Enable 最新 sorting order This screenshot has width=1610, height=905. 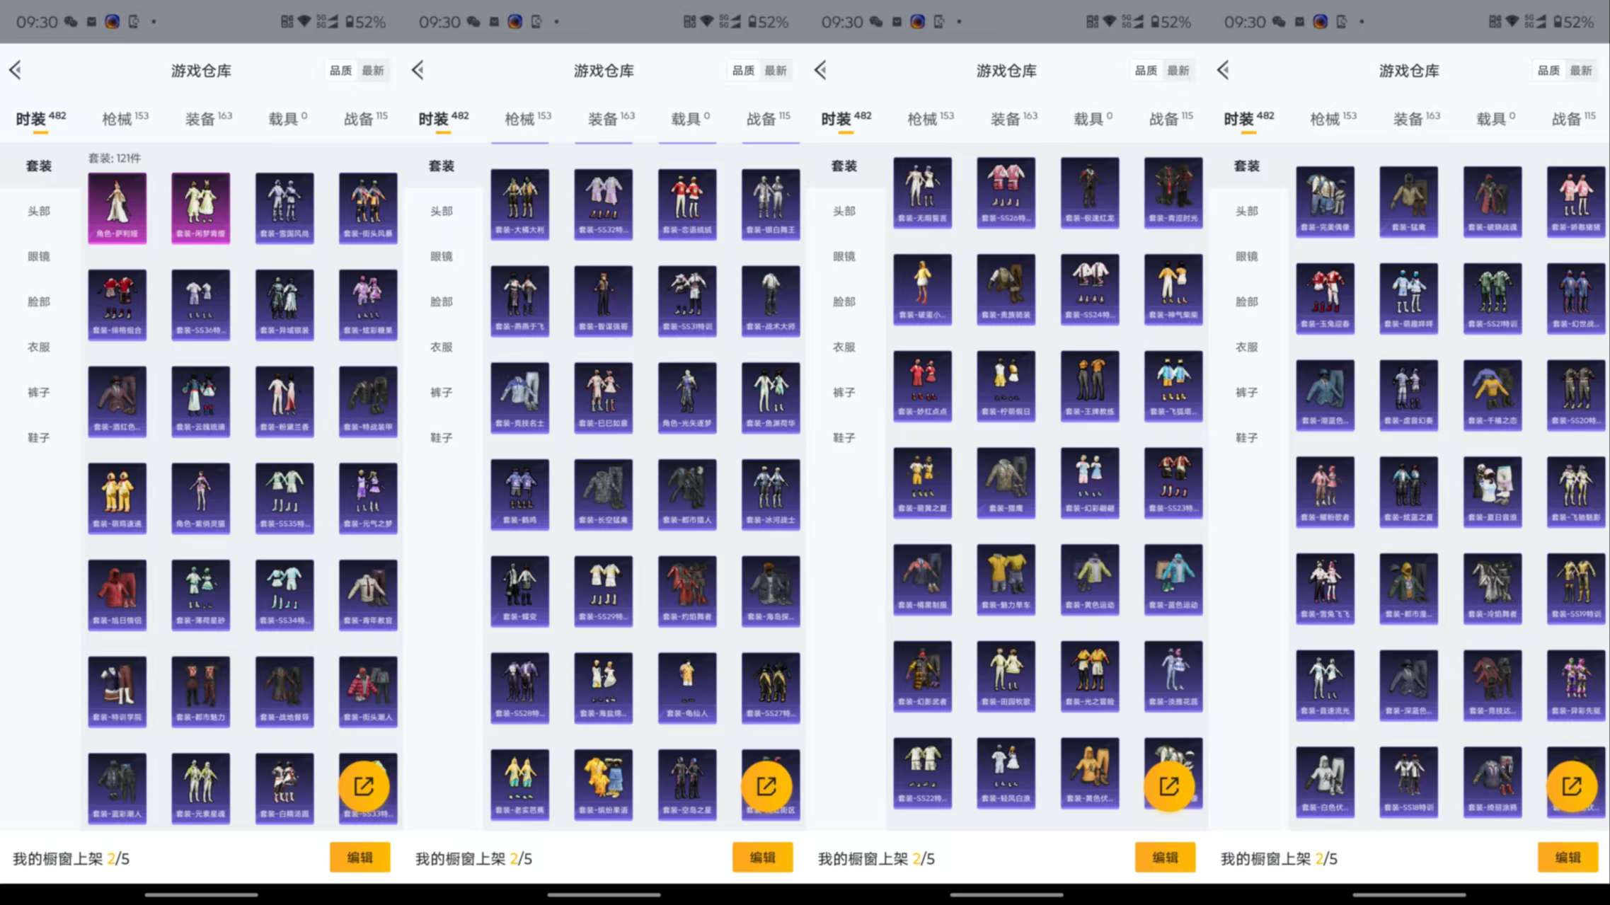coord(374,70)
